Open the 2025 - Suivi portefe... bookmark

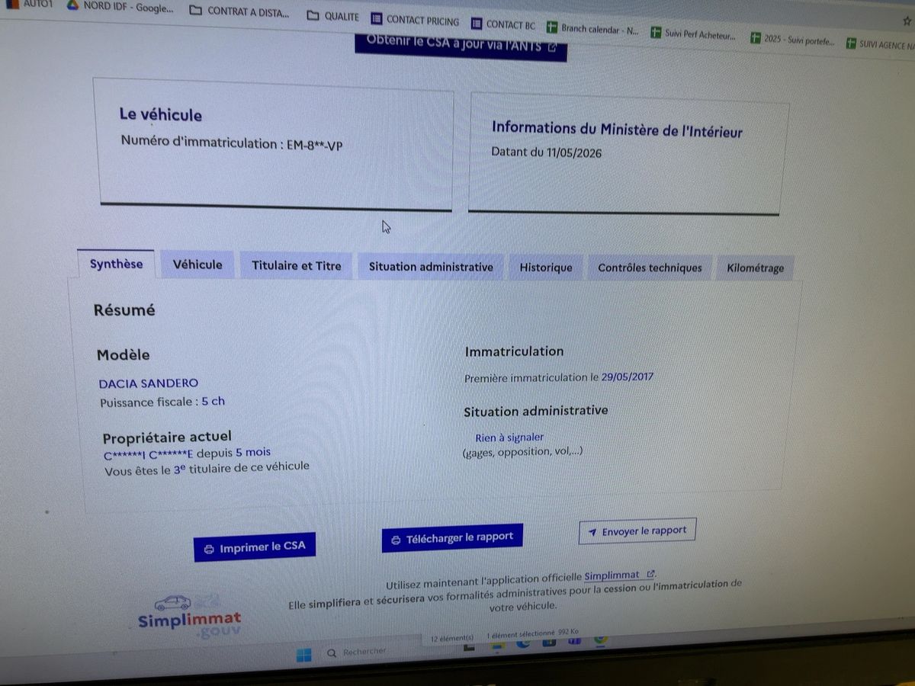[x=793, y=40]
